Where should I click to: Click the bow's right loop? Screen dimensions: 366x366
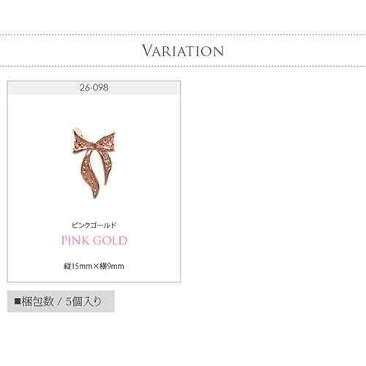pos(106,141)
